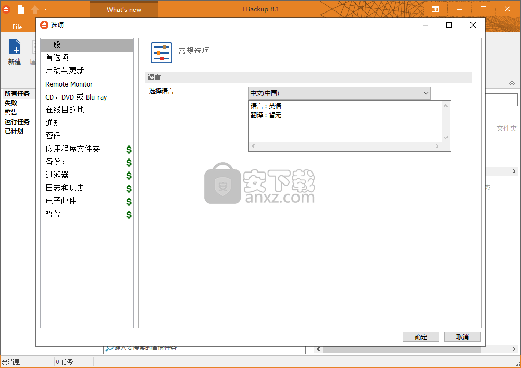Click the orange up arrow icon in title bar
Viewport: 521px width, 368px height.
tap(34, 9)
